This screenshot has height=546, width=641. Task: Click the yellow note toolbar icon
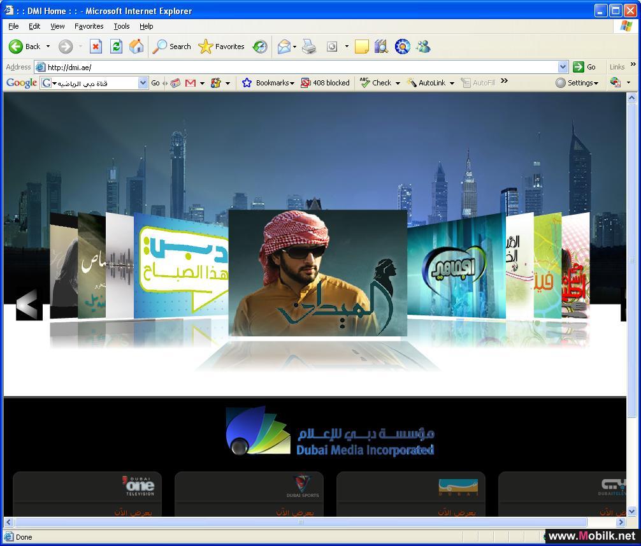(362, 47)
